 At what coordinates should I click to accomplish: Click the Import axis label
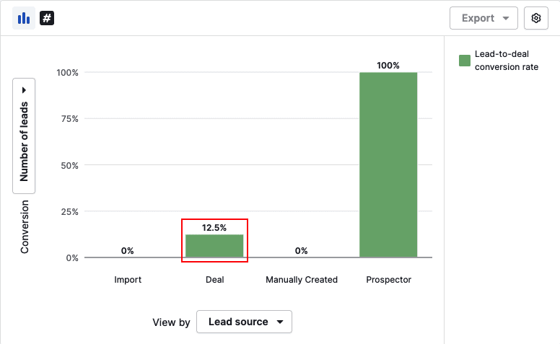(x=128, y=280)
